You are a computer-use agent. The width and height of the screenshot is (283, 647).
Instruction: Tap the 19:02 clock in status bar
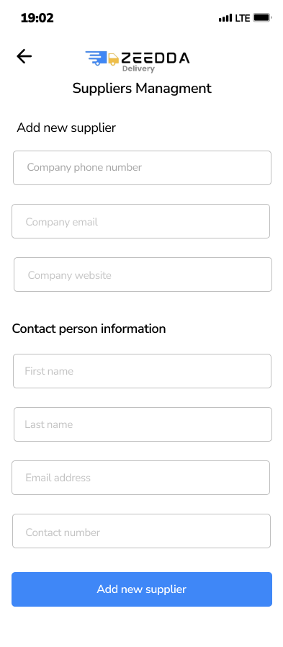pyautogui.click(x=37, y=18)
